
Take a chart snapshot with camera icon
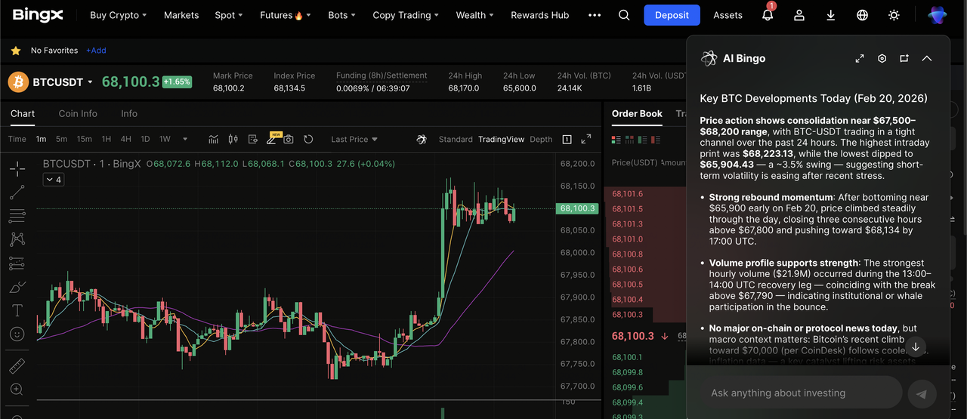(289, 139)
